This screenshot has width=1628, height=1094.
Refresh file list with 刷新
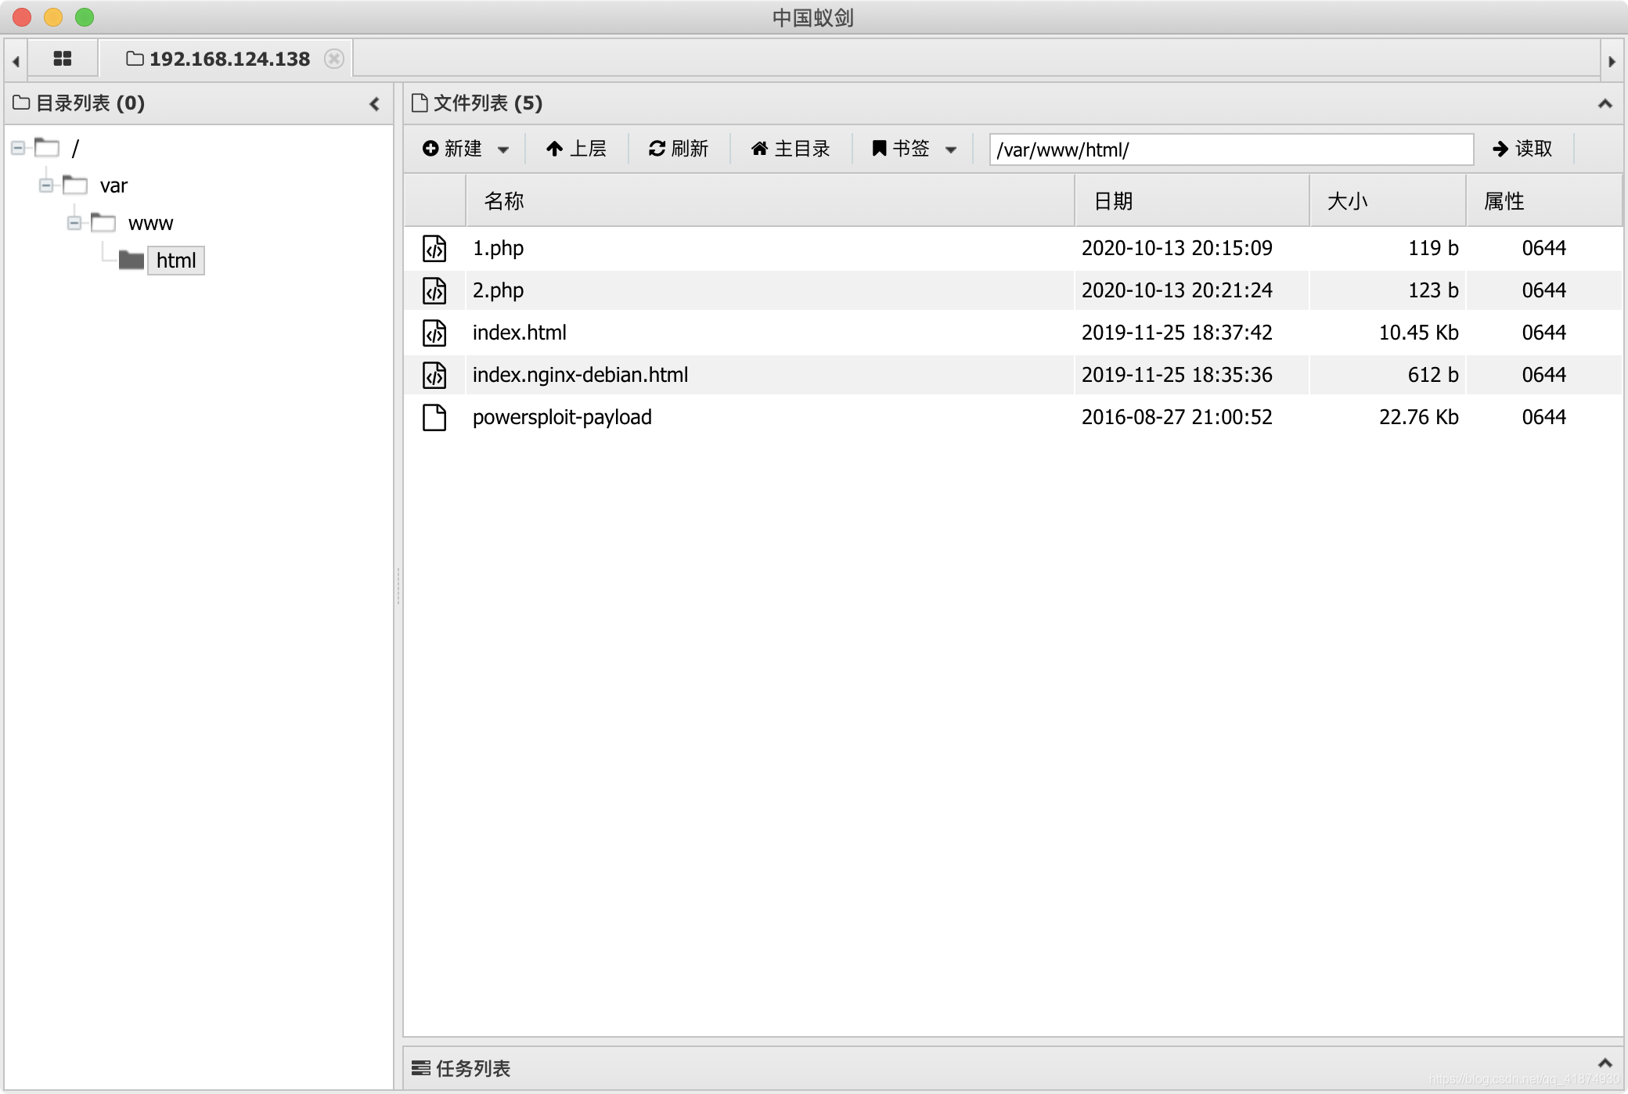(x=679, y=149)
